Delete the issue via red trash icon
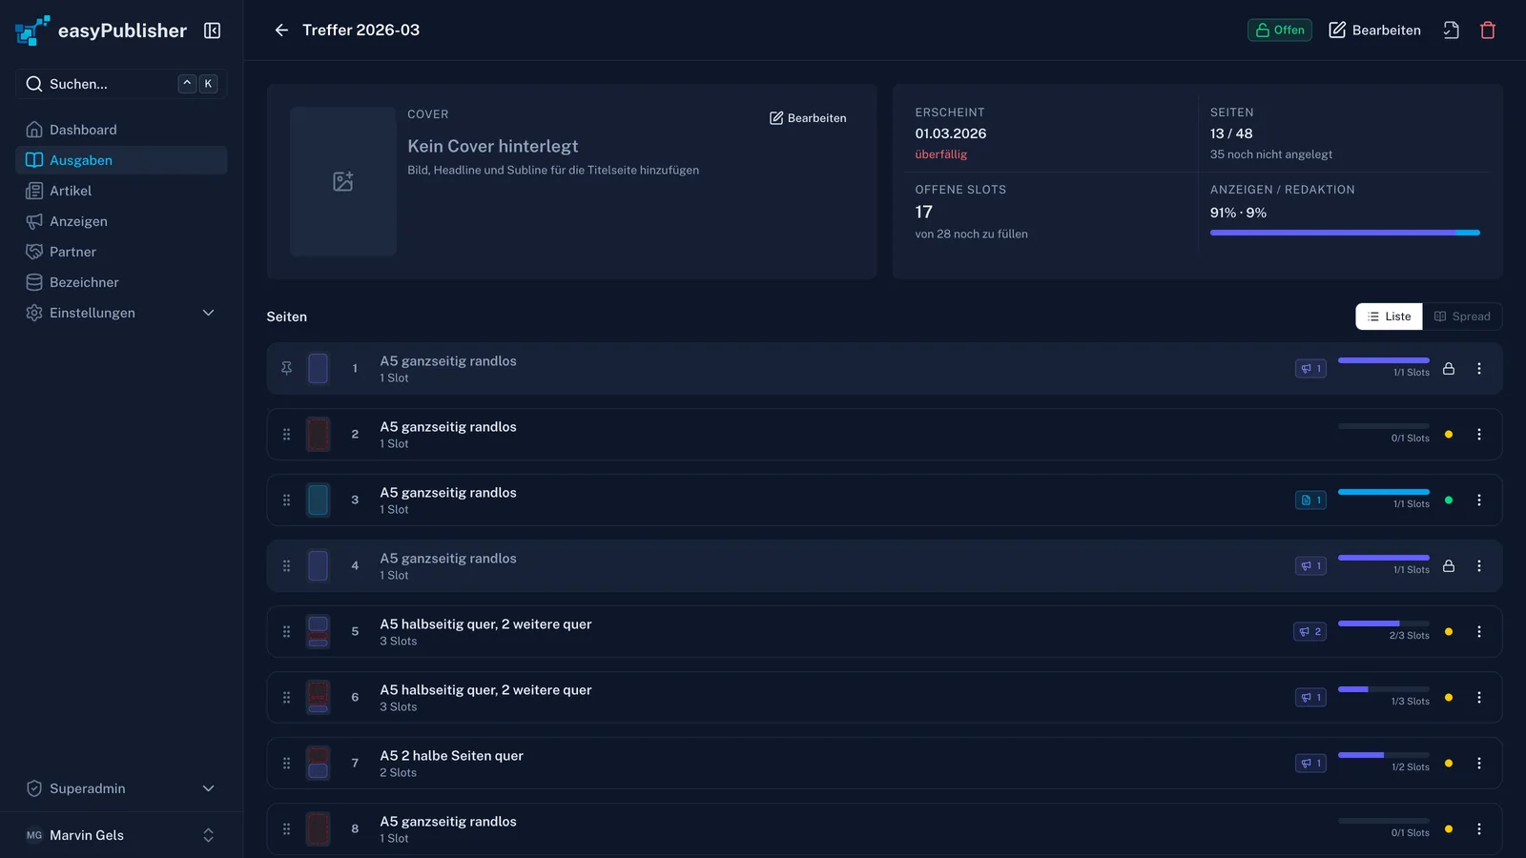Image resolution: width=1526 pixels, height=858 pixels. point(1487,31)
